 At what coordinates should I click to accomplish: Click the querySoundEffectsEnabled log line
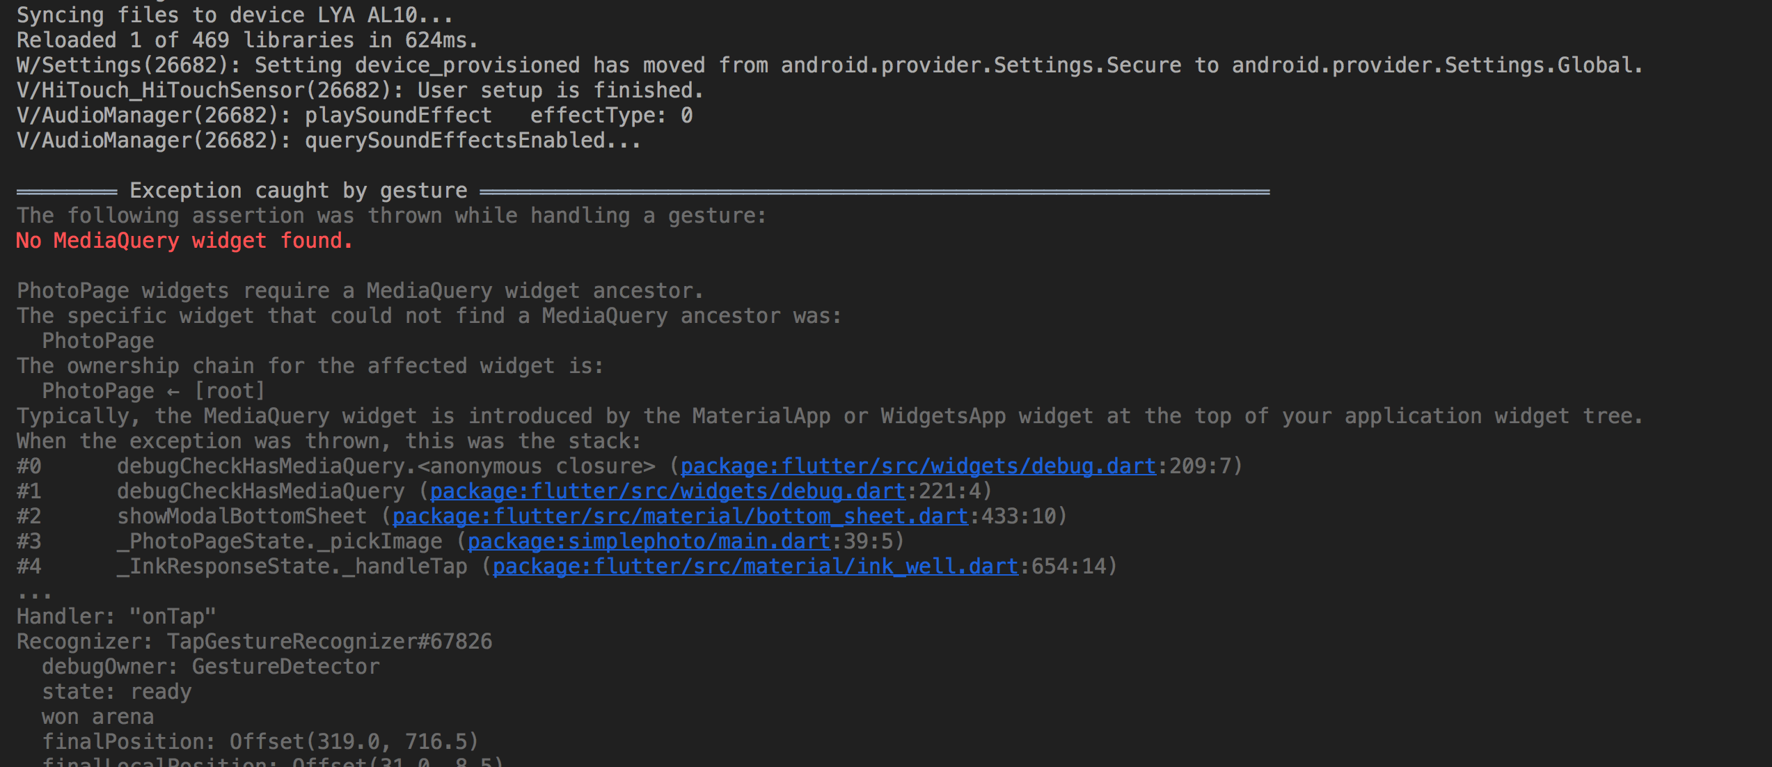coord(329,141)
